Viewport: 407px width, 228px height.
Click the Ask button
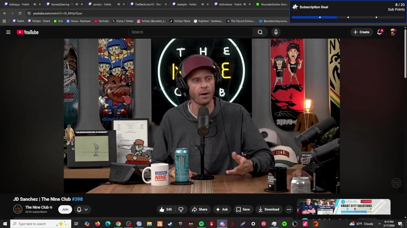pyautogui.click(x=222, y=209)
